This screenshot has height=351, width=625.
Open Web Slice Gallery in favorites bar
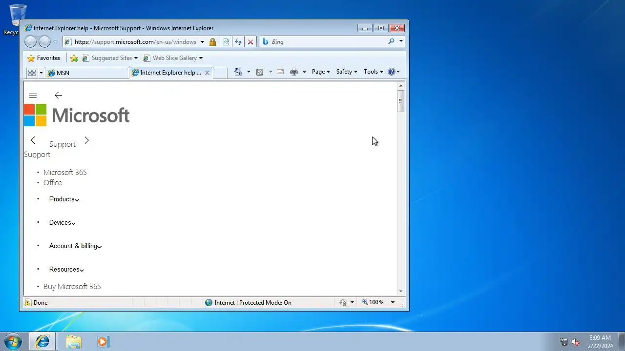173,58
